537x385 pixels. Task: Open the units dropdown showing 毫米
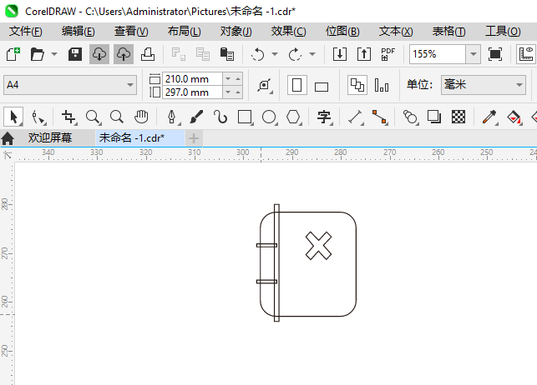pos(484,85)
